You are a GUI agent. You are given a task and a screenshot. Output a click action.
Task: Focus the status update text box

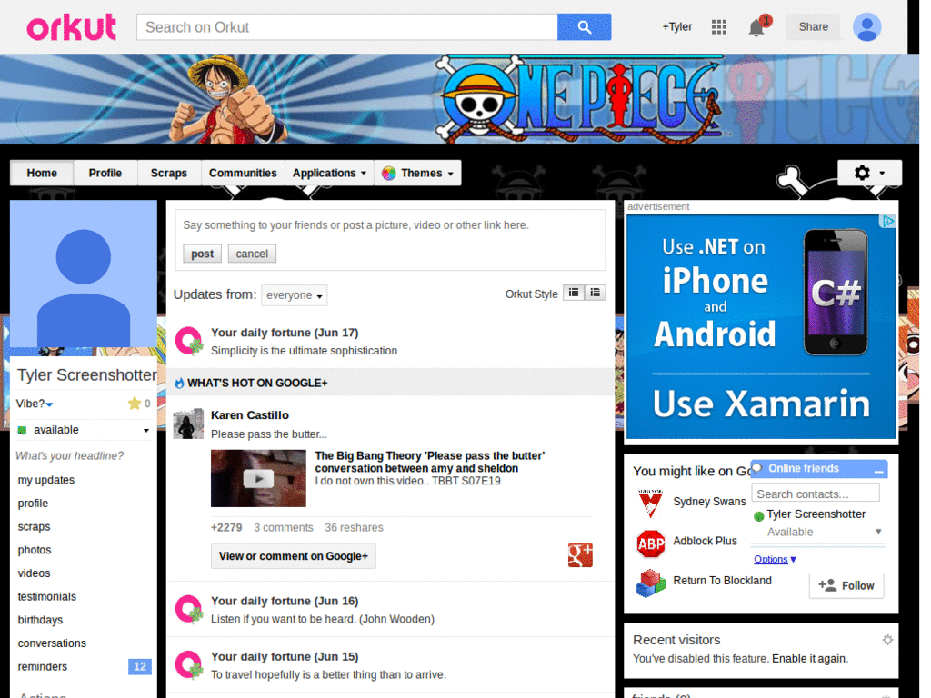(391, 225)
